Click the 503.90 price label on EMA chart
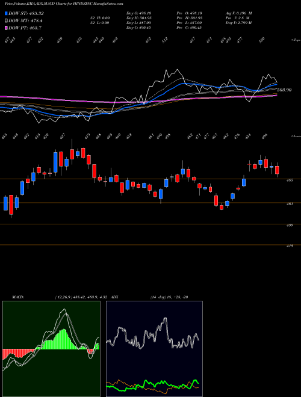This screenshot has height=397, width=301. pos(284,90)
